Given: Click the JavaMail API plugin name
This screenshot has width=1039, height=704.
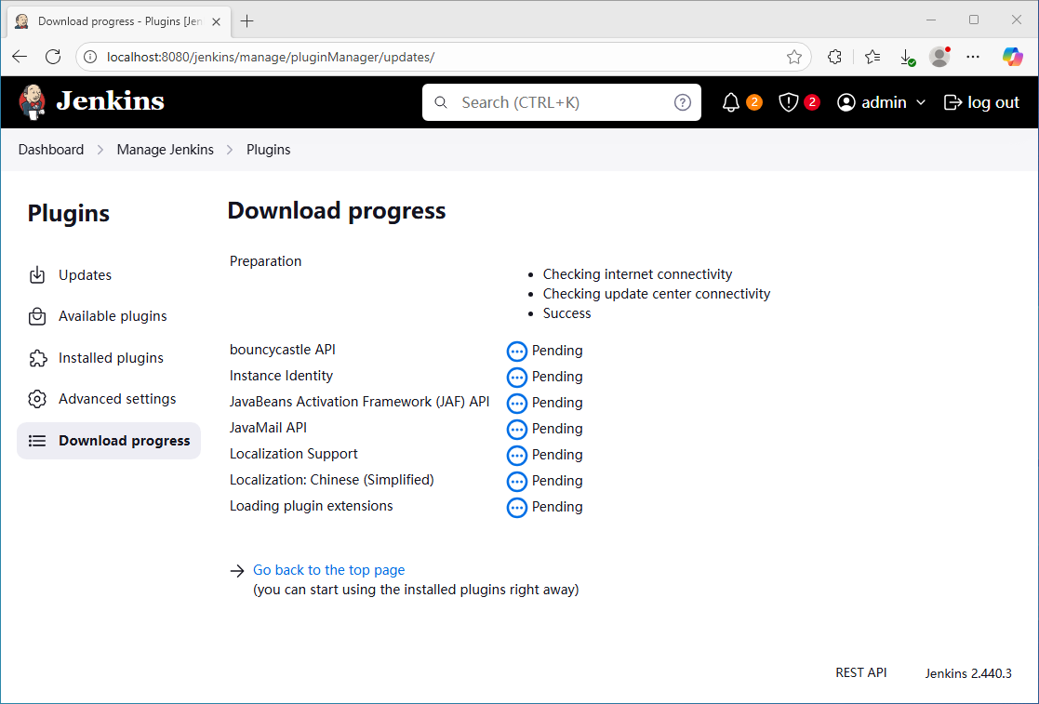Looking at the screenshot, I should 269,428.
